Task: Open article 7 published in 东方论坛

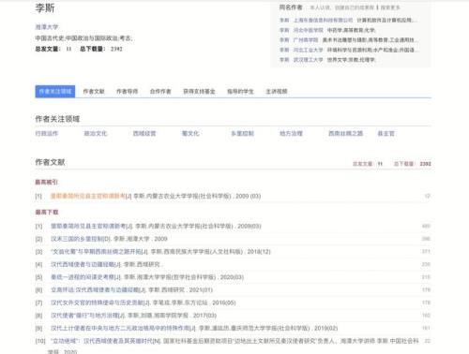Action: click(x=98, y=302)
